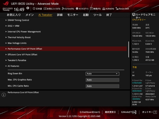Click Min. CPU Cache Ratio field
The width and height of the screenshot is (159, 119).
[102, 86]
